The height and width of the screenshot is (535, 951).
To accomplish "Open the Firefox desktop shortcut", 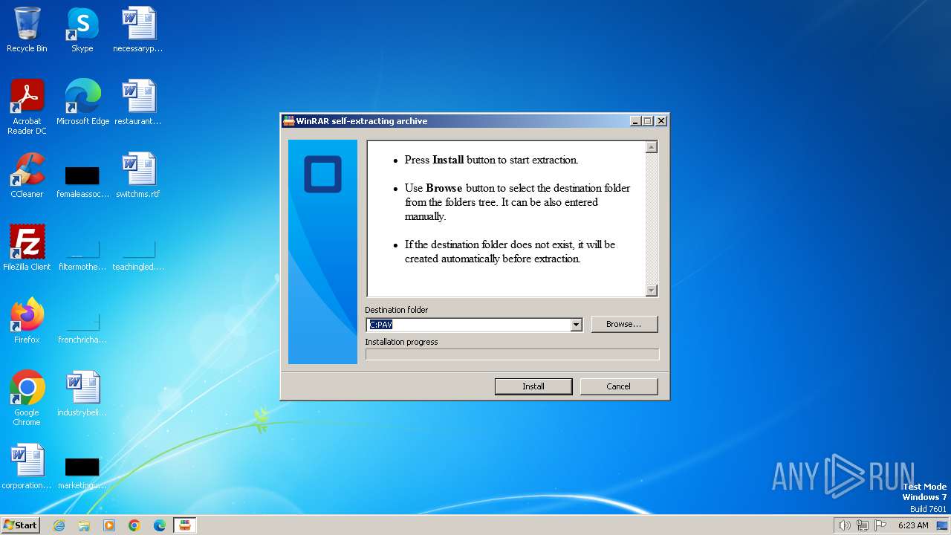I will tap(27, 321).
